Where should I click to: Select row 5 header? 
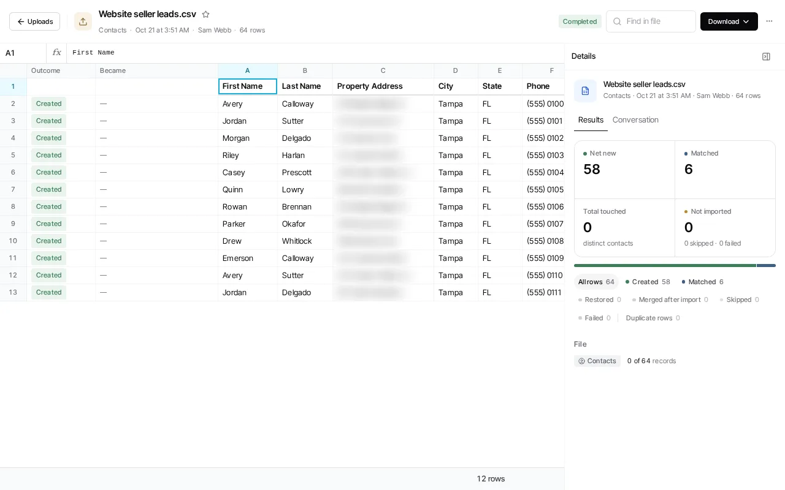click(13, 155)
